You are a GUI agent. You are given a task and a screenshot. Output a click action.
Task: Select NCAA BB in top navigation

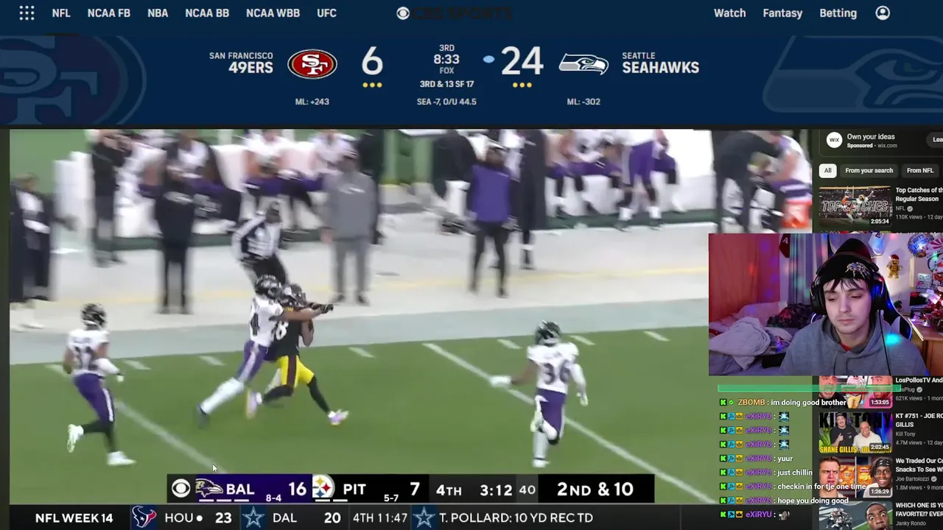point(207,13)
